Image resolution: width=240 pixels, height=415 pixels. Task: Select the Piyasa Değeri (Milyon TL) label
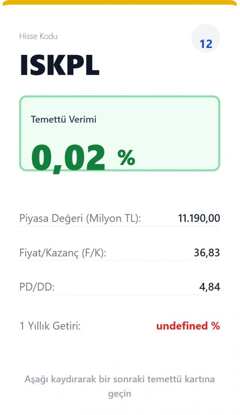[80, 218]
